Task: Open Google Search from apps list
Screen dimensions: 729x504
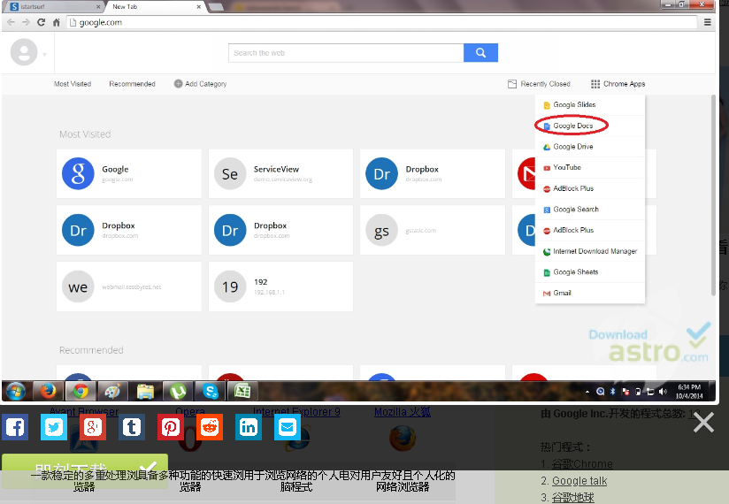Action: point(590,210)
